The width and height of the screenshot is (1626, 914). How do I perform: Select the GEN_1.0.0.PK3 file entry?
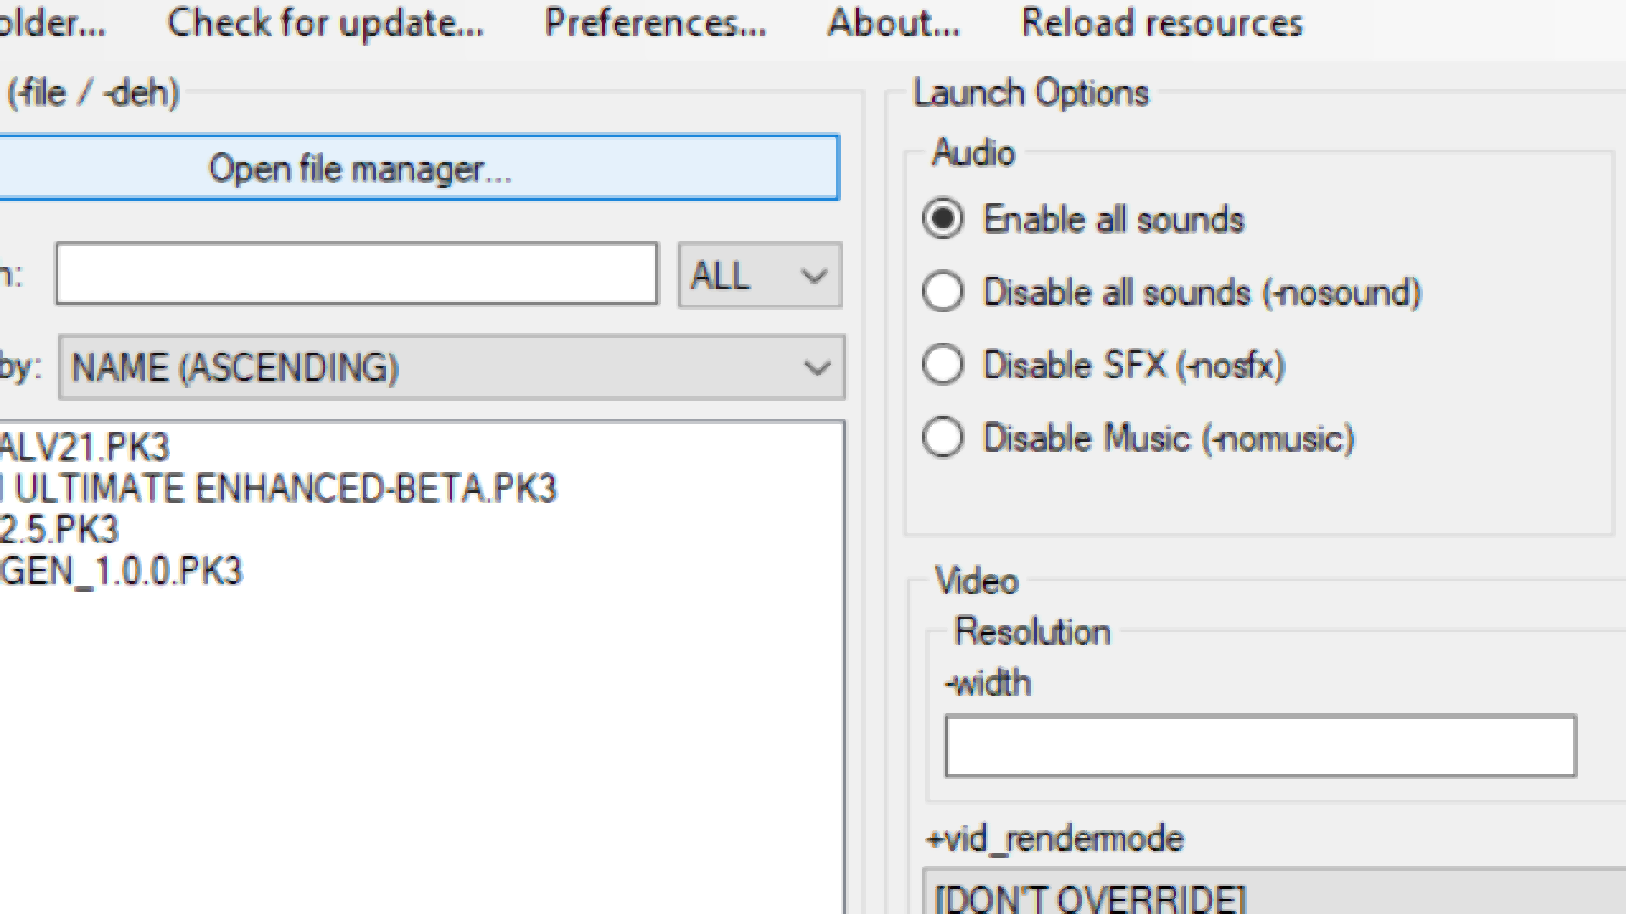click(121, 571)
